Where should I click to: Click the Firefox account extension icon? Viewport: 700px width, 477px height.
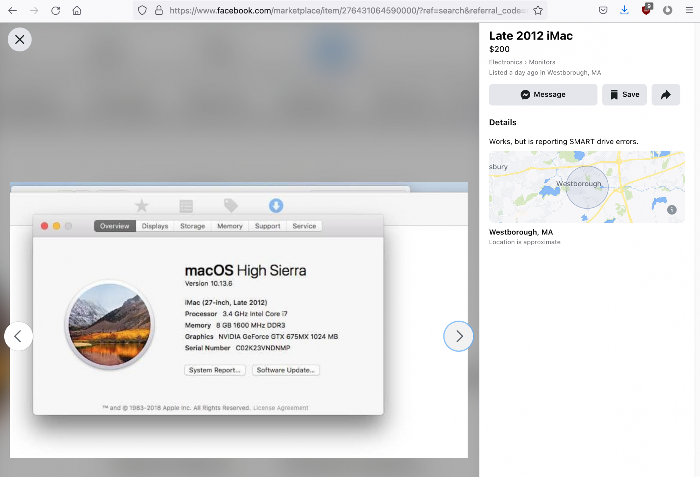click(x=668, y=10)
